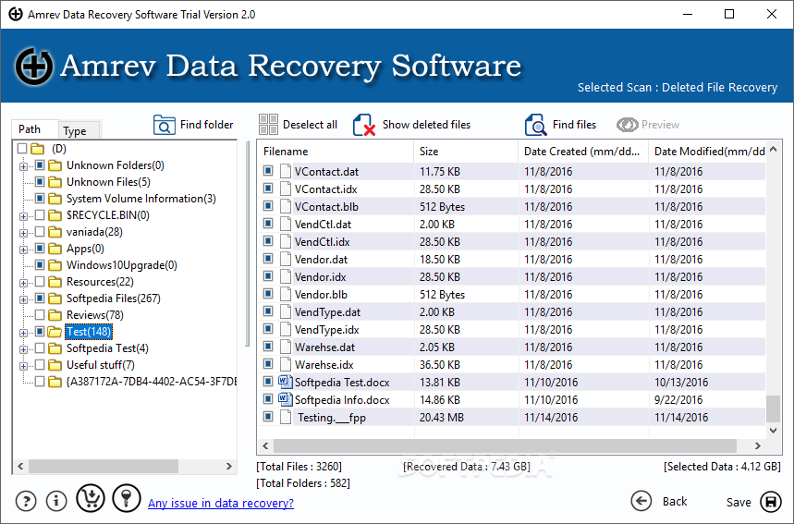Click the file list vertical scrollbar thumb

[x=773, y=408]
